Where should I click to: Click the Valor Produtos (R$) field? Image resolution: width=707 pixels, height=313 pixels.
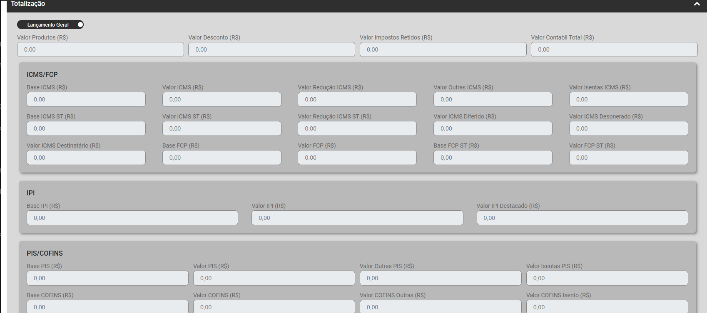tap(100, 49)
